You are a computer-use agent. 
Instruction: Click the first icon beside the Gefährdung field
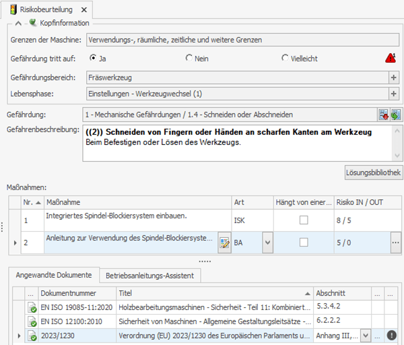(383, 115)
